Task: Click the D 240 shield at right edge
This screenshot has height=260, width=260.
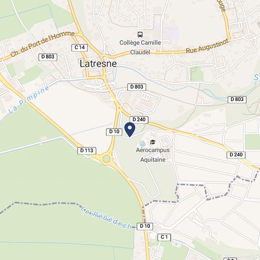Action: click(236, 155)
